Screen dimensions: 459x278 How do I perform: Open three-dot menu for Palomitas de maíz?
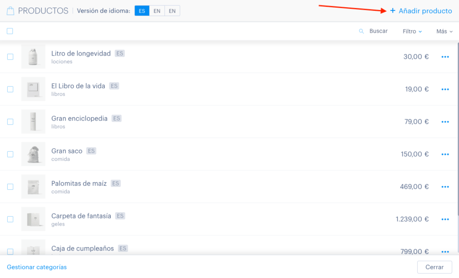coord(445,187)
